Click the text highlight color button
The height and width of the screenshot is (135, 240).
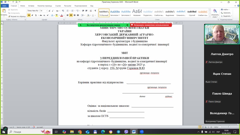click(57, 15)
